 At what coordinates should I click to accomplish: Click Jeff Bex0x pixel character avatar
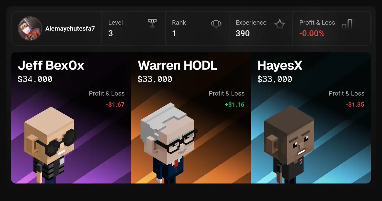click(x=51, y=146)
